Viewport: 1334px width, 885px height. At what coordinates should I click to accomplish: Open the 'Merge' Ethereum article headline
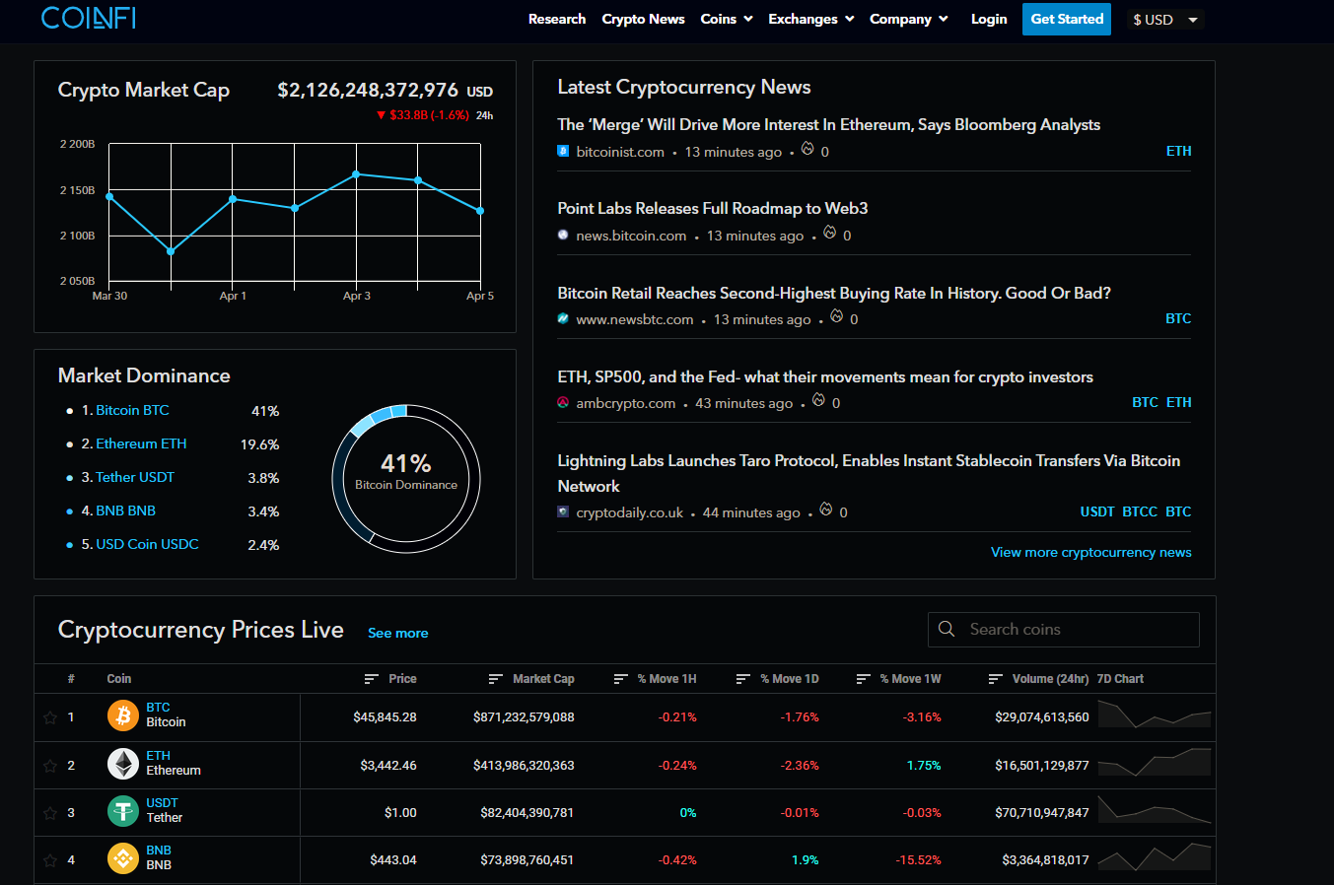828,124
